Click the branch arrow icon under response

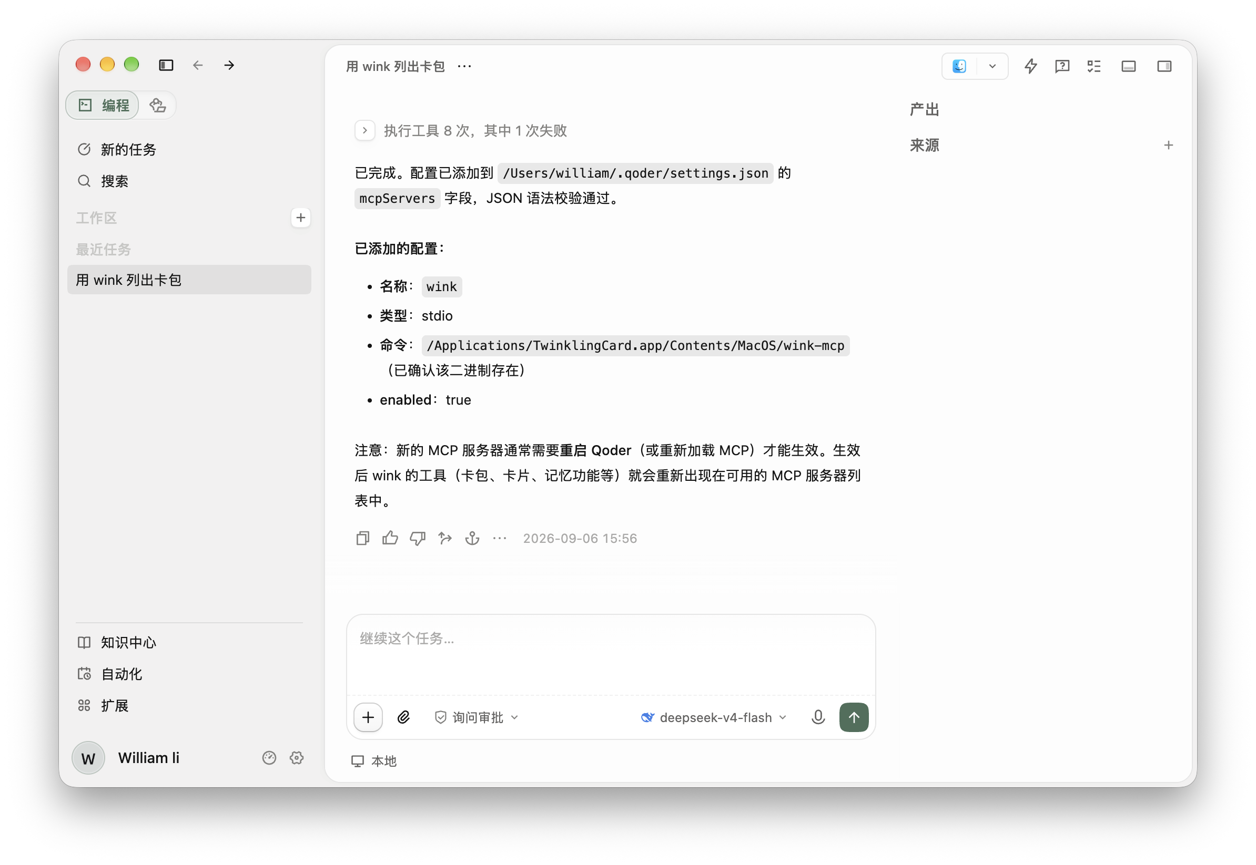pyautogui.click(x=445, y=539)
